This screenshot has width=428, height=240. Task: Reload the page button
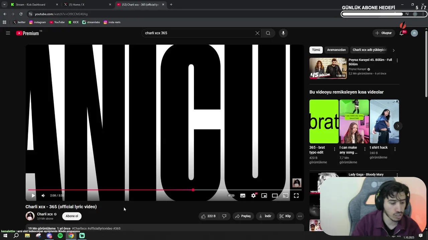[x=21, y=14]
